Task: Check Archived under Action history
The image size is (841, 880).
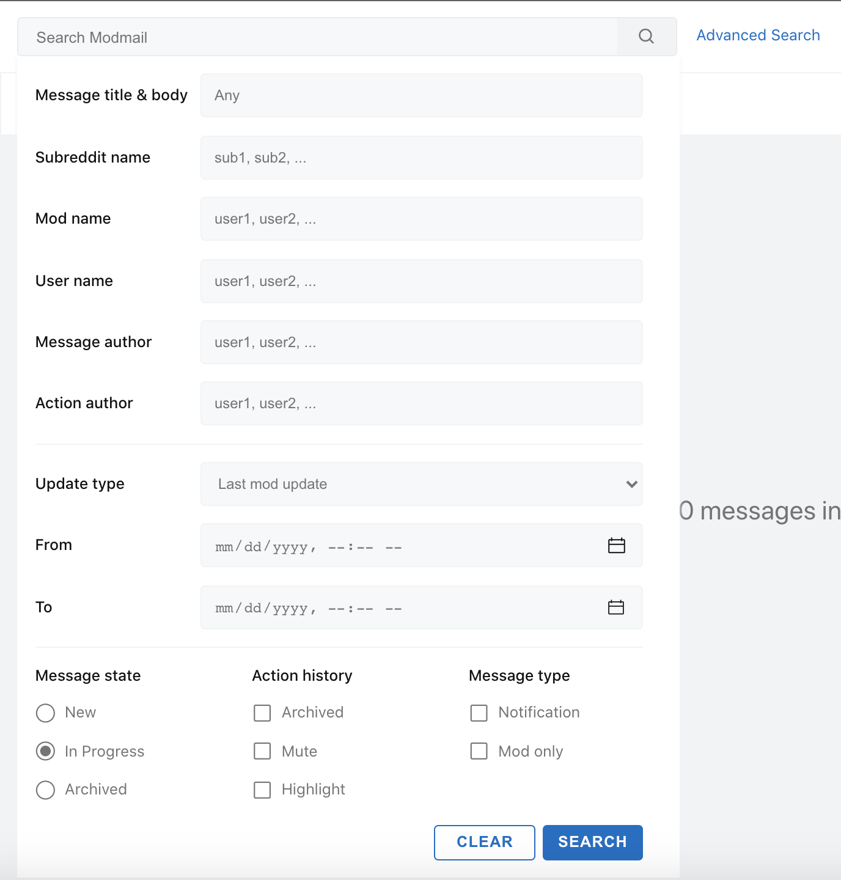Action: 262,713
